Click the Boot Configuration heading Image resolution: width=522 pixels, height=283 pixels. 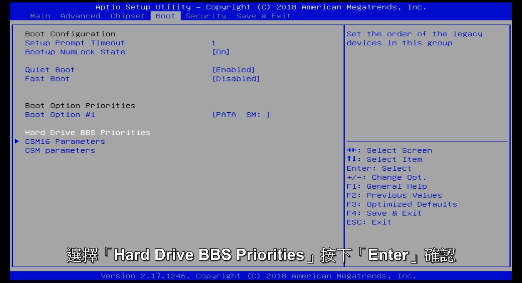pyautogui.click(x=70, y=34)
